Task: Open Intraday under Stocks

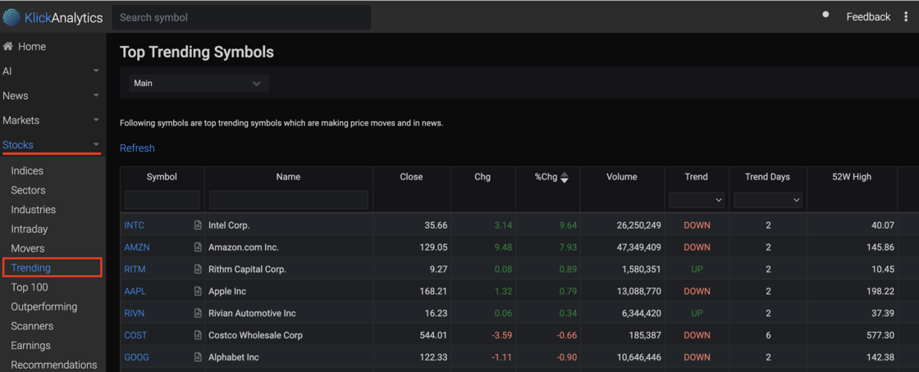Action: pos(30,229)
